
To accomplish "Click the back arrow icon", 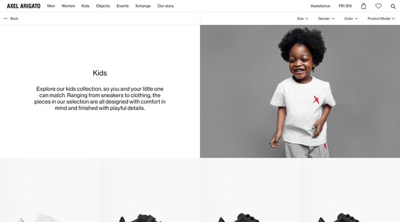I will click(6, 19).
